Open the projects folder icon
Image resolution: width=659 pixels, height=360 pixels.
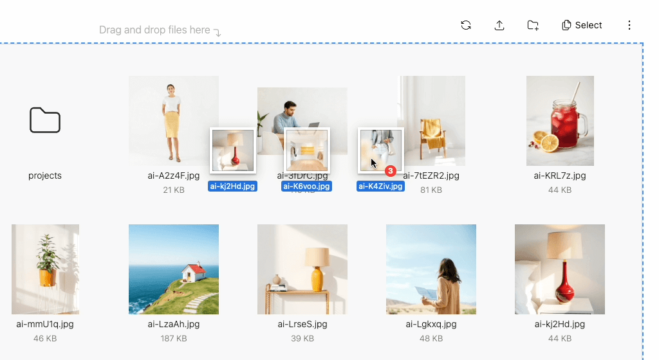pos(45,120)
